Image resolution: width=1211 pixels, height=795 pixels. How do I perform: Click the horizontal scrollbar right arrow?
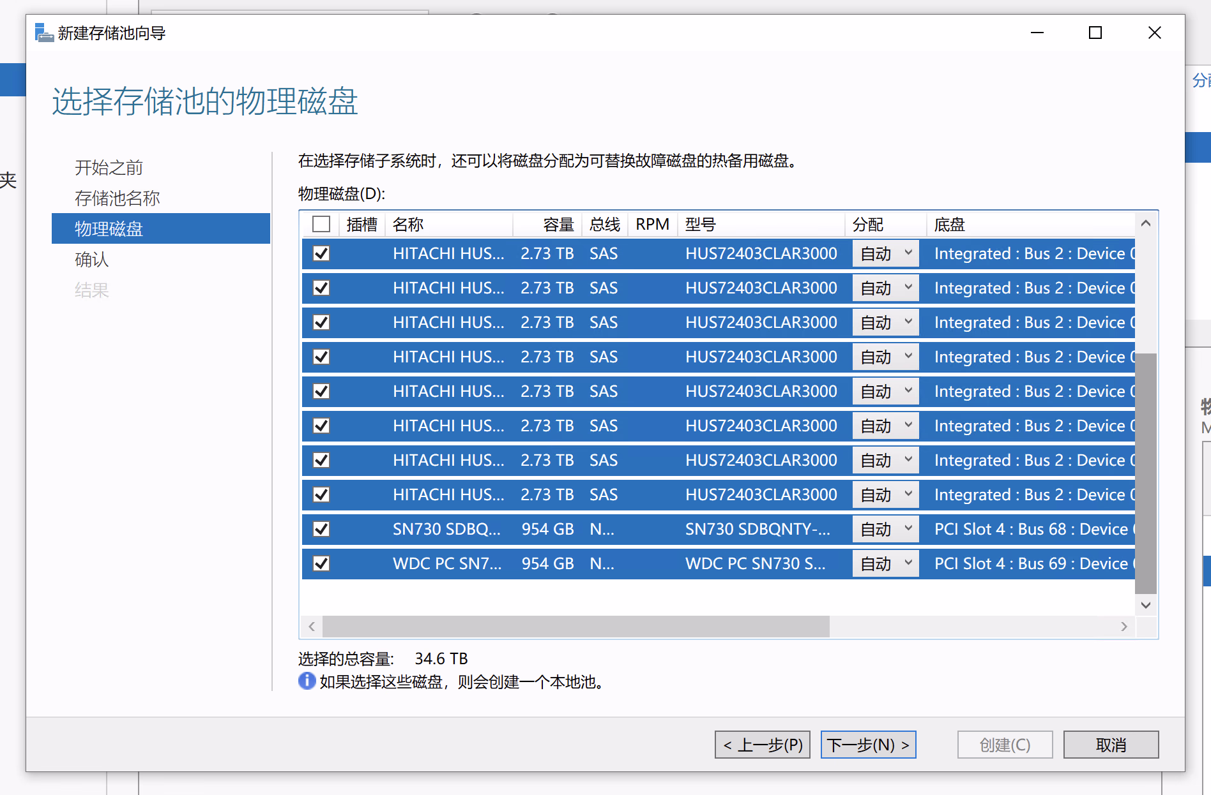coord(1123,627)
